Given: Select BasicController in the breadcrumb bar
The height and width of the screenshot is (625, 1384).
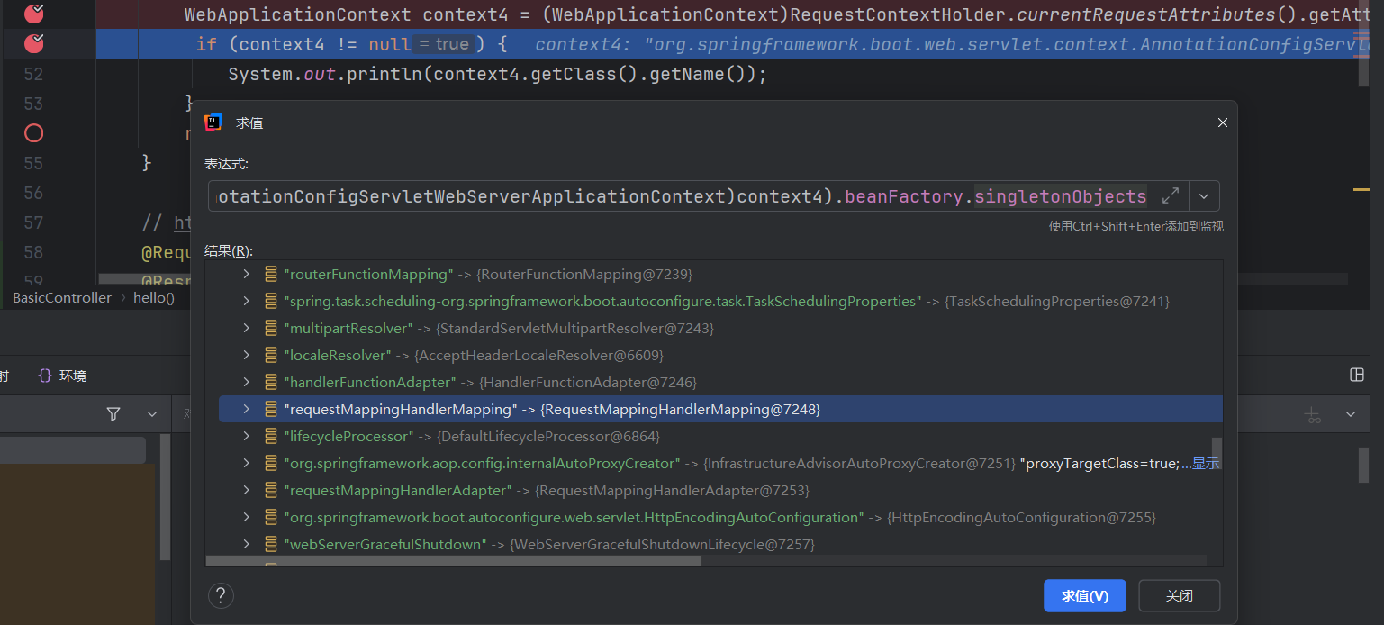Looking at the screenshot, I should point(62,297).
